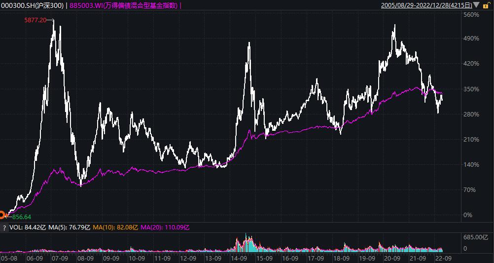This screenshot has height=263, width=494.
Task: Select the 885003.WI fund index label
Action: coord(124,5)
